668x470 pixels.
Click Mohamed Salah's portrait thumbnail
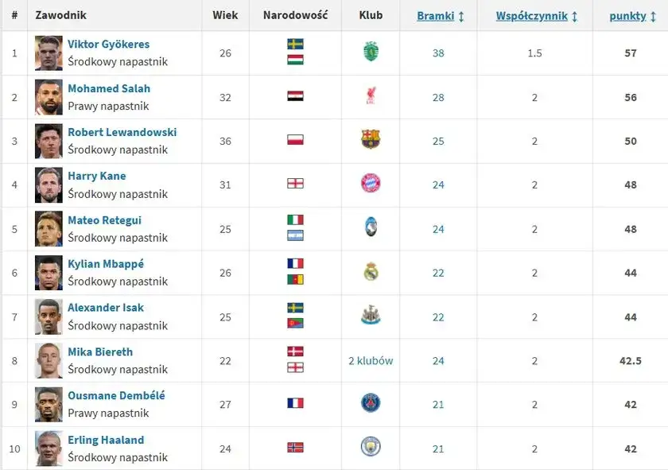[x=49, y=97]
